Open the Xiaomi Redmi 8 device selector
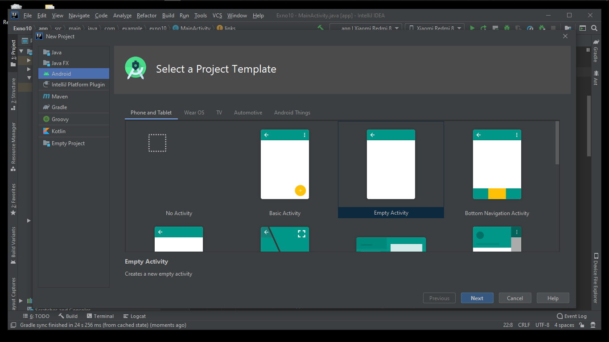This screenshot has width=609, height=342. pyautogui.click(x=435, y=28)
